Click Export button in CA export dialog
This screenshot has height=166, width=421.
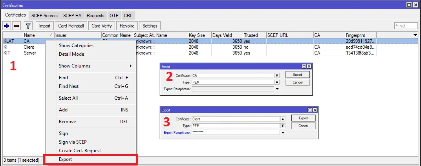pos(298,75)
